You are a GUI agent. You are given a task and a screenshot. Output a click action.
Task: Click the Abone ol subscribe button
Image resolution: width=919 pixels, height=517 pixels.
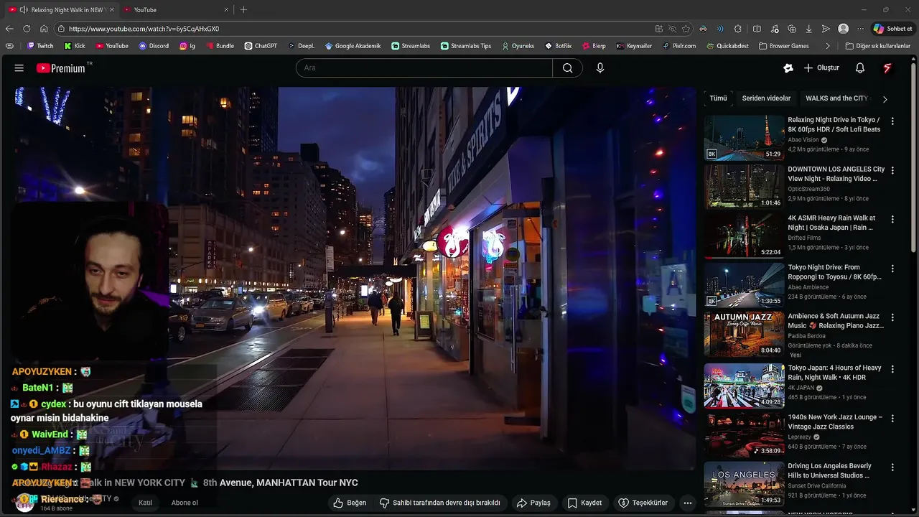(x=185, y=503)
